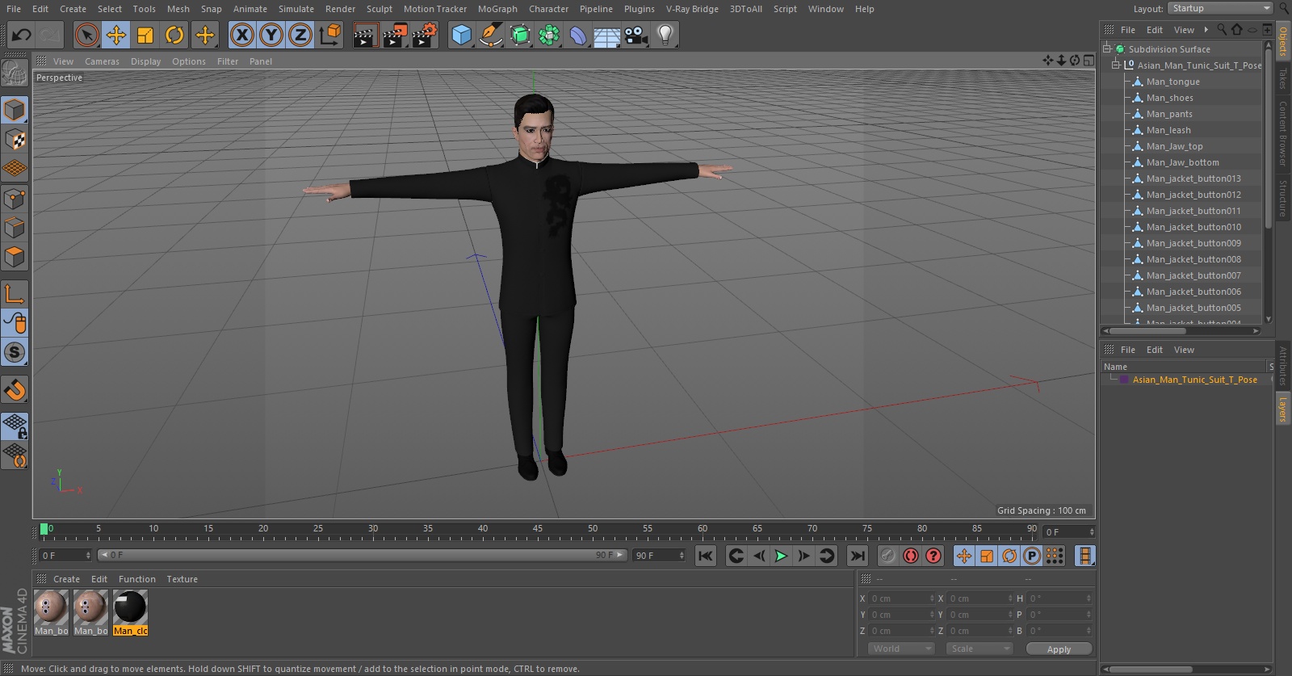This screenshot has width=1292, height=676.
Task: Toggle the Viewport Solo S icon
Action: point(15,352)
